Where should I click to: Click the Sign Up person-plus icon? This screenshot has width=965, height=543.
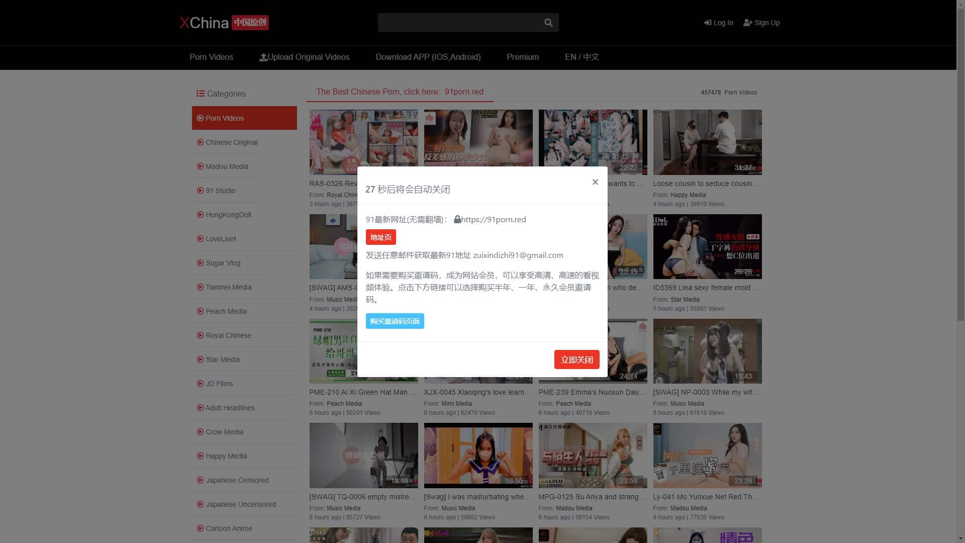[748, 23]
